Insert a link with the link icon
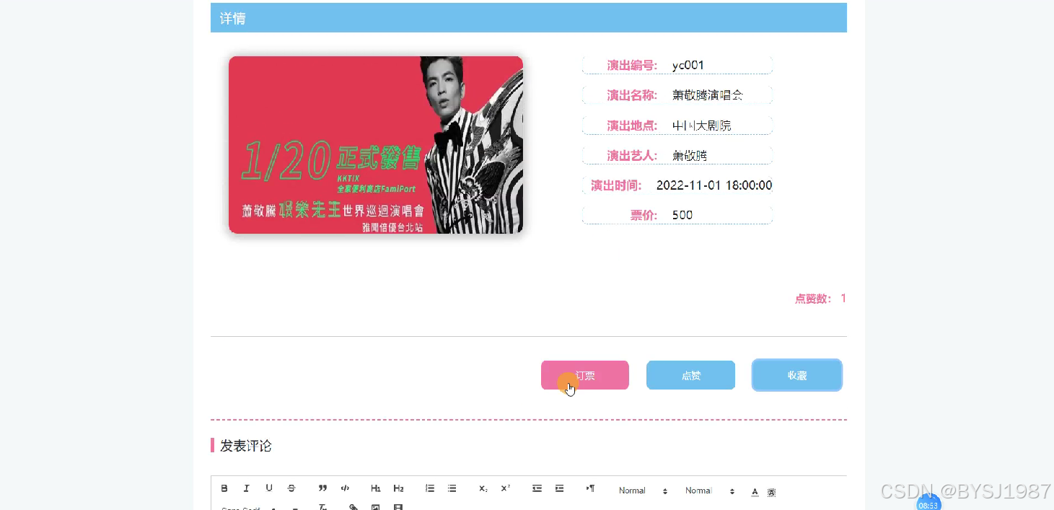 click(x=353, y=507)
